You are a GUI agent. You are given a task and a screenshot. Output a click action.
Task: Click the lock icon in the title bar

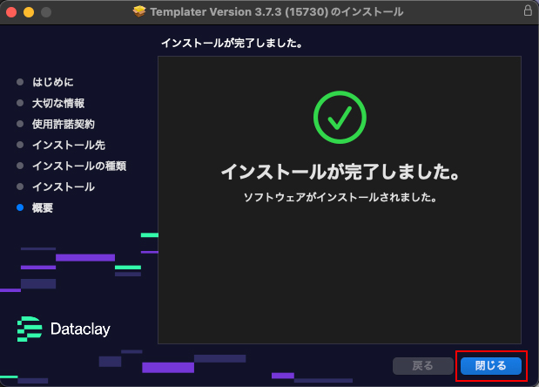coord(528,12)
